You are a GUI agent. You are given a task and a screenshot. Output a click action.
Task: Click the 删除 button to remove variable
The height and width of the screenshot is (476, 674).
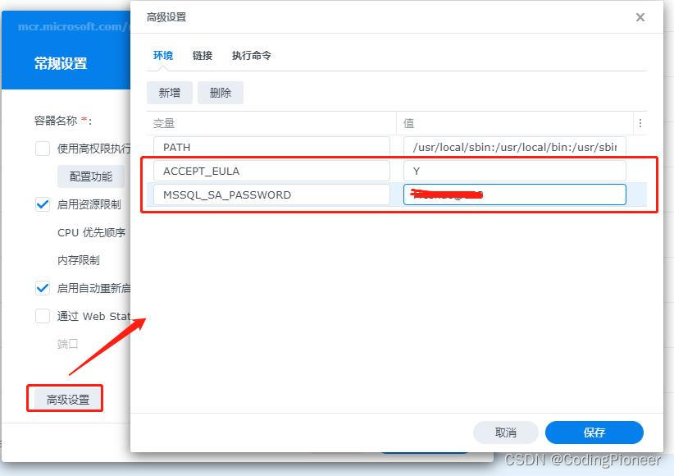220,93
